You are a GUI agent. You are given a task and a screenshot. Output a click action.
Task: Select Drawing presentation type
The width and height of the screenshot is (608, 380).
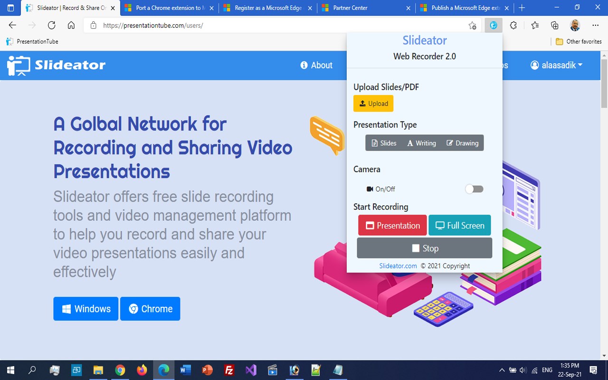[462, 143]
